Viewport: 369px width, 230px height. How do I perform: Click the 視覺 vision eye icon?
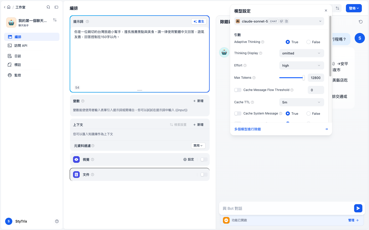pos(76,159)
